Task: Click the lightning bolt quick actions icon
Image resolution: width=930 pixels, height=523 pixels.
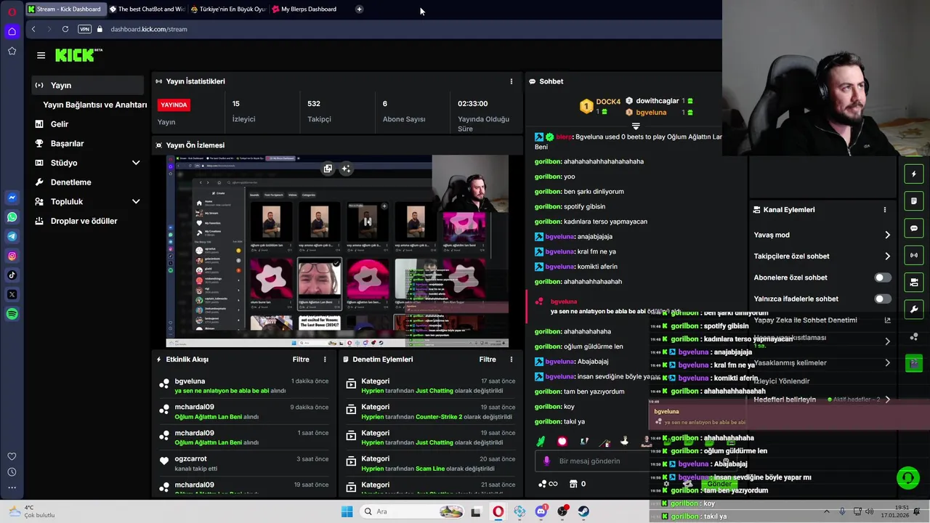Action: (x=914, y=174)
